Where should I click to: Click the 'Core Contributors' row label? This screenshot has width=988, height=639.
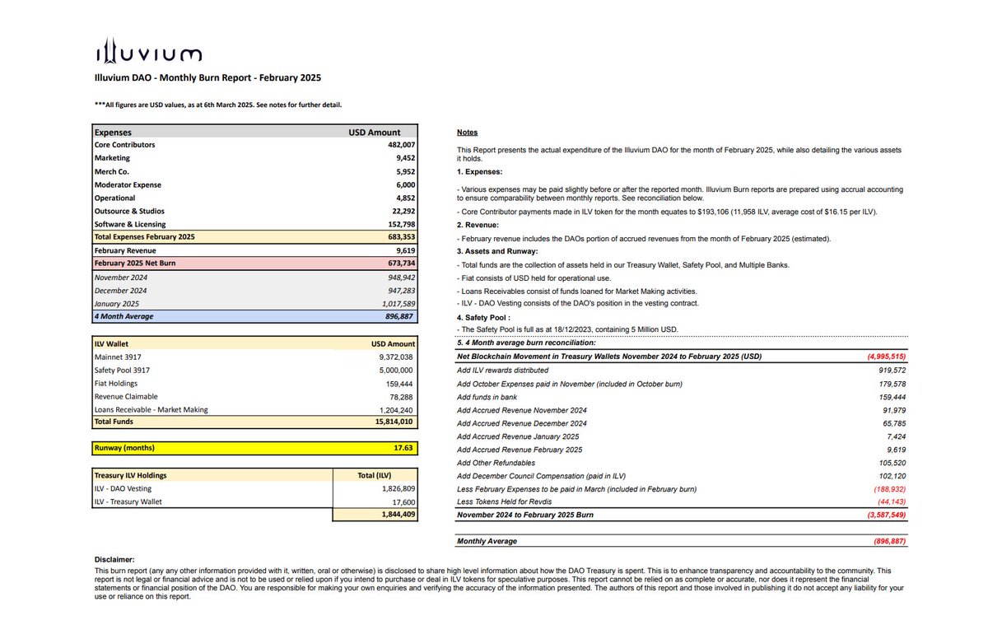(x=125, y=145)
